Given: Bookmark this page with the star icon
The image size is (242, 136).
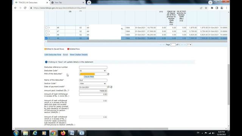Looking at the screenshot, I should [206, 8].
